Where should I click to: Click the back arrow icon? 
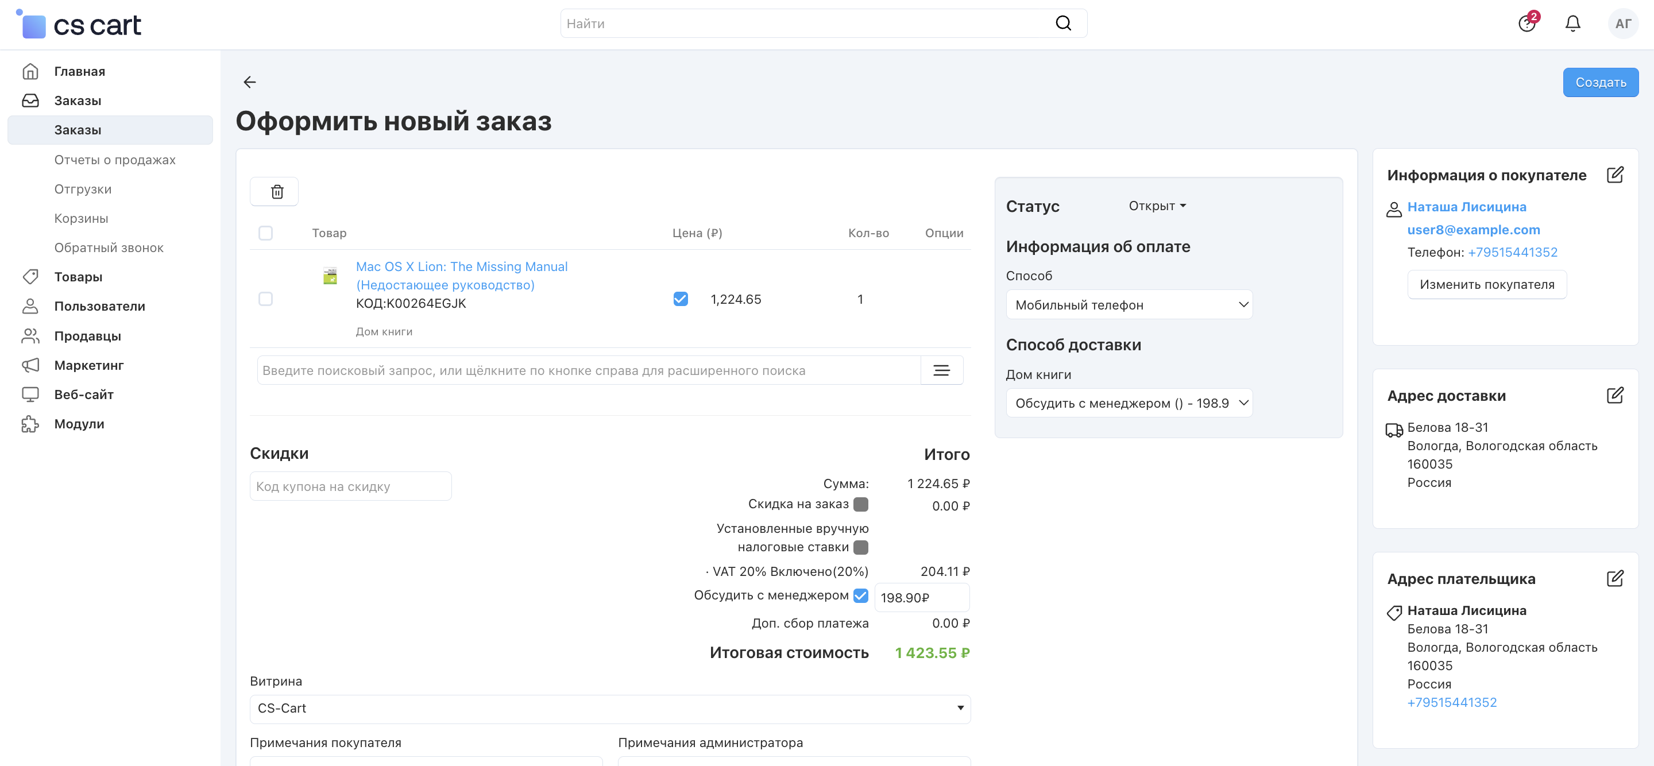pos(250,82)
